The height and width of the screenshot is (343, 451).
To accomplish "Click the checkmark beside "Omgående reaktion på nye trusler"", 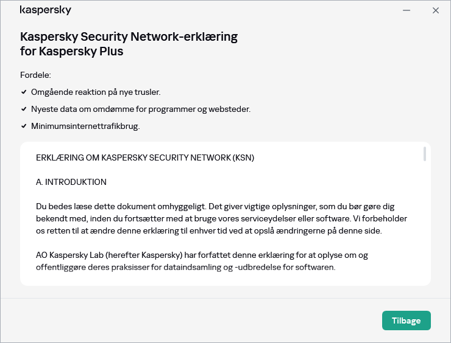I will coord(24,92).
